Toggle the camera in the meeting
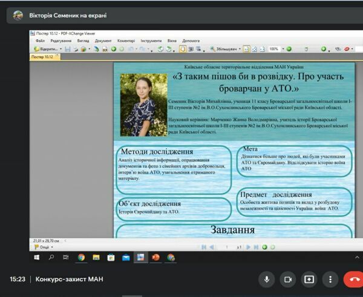The width and height of the screenshot is (363, 297). [x=288, y=279]
